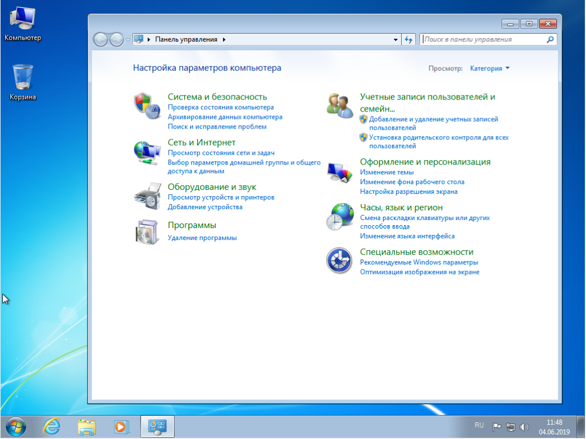The image size is (586, 439).
Task: Click Добавление и удаление учетных записей link
Action: coord(434,123)
